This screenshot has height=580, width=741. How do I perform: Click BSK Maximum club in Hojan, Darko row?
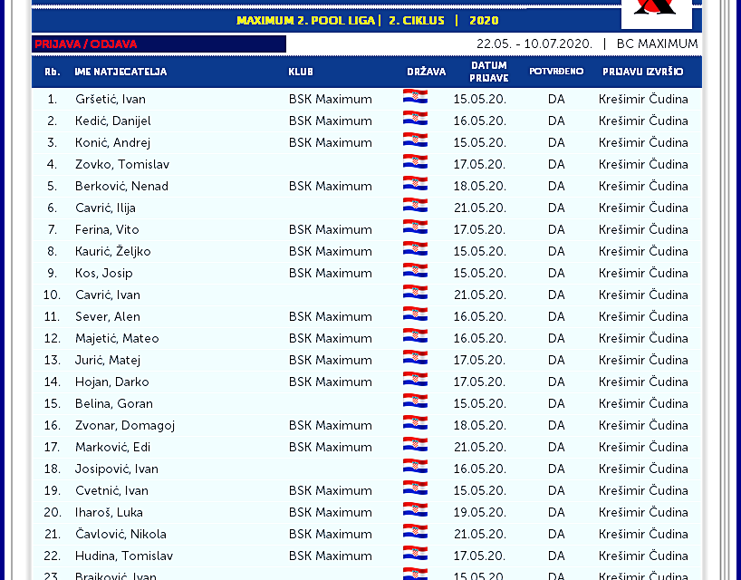tap(331, 382)
